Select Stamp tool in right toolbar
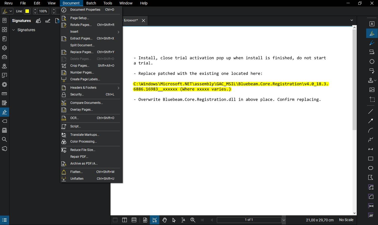Image resolution: width=378 pixels, height=225 pixels. coord(371,80)
